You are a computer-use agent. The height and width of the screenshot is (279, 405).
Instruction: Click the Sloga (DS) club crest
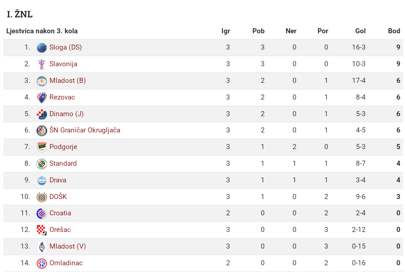tap(42, 48)
